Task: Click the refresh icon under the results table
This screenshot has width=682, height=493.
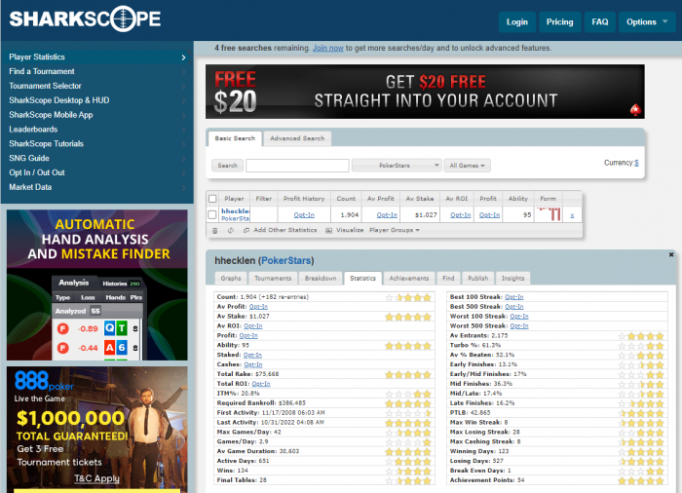Action: tap(231, 231)
